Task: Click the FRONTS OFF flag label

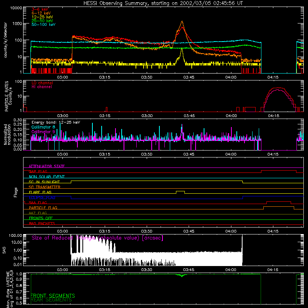Action: (x=41, y=218)
